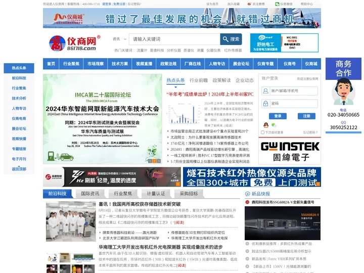
Task: Switch to 国际资讯 tab
Action: tap(90, 194)
